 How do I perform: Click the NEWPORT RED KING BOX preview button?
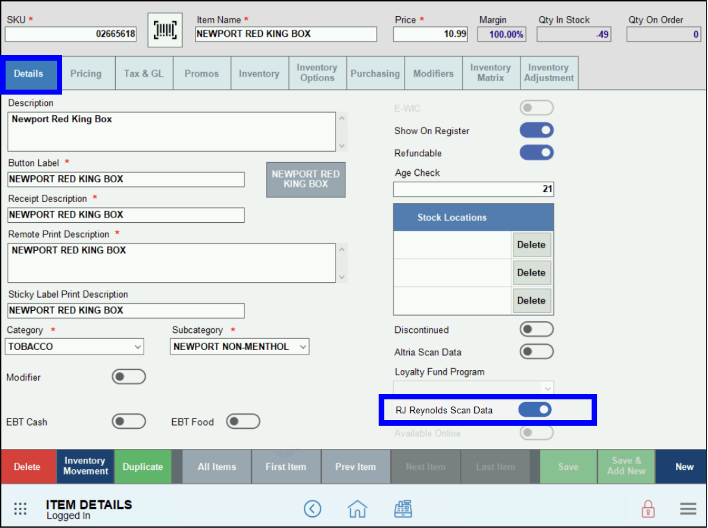tap(306, 179)
